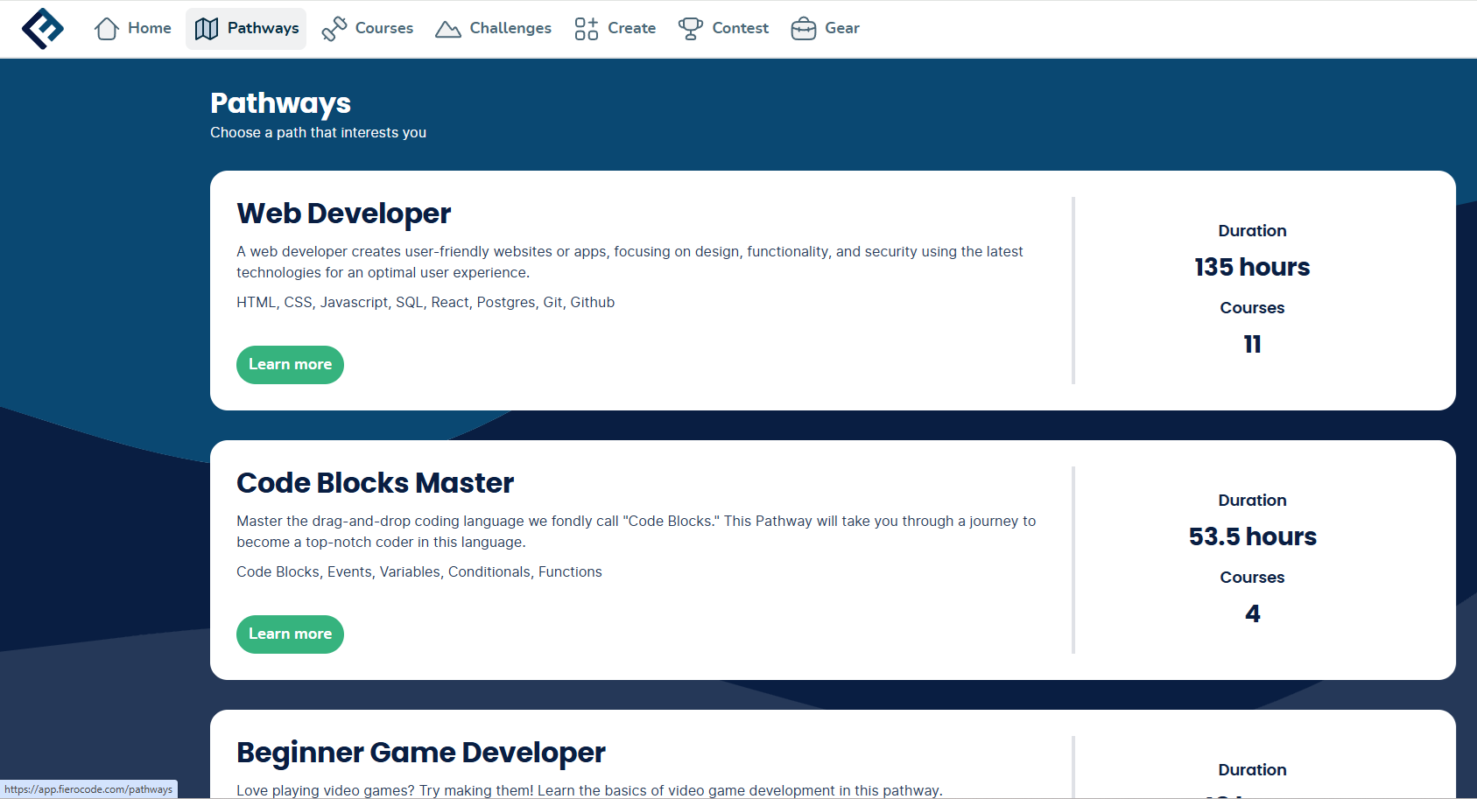Click the Code Blocks Master description paragraph
This screenshot has width=1477, height=799.
637,531
